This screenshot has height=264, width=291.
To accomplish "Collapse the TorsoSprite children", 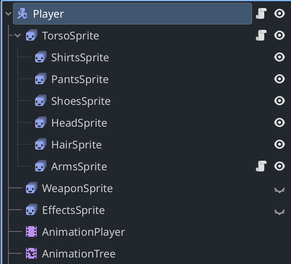I will click(x=18, y=36).
